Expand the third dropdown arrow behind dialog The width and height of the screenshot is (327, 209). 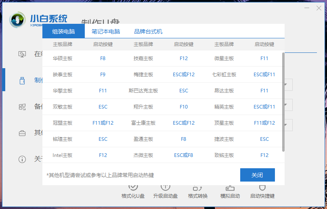click(286, 124)
